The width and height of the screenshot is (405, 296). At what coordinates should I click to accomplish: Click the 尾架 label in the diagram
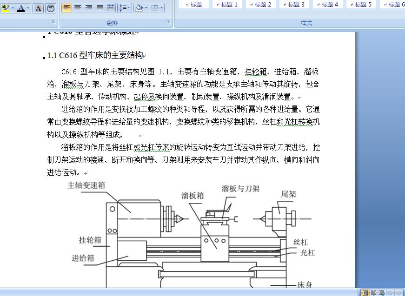coord(288,194)
